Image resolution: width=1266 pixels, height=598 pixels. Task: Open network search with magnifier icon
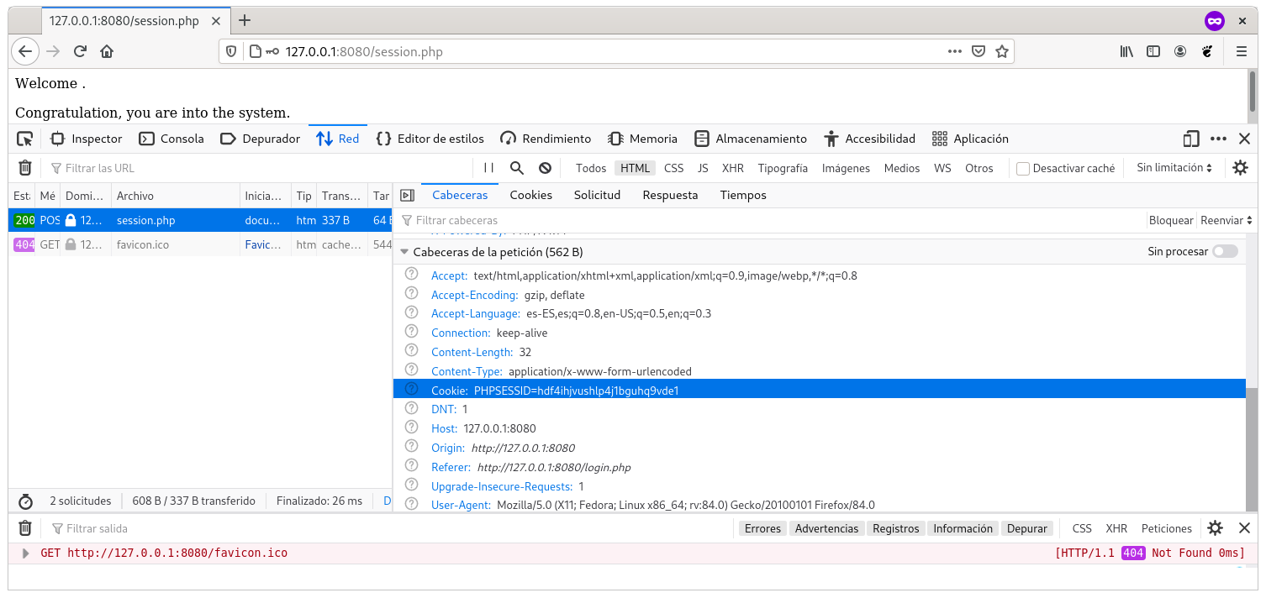pos(517,168)
